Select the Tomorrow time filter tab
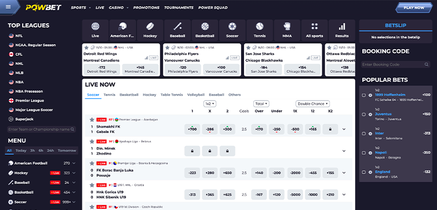 (67, 150)
